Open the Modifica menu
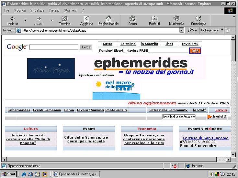Screen dimensions: 238x178 coord(19,10)
